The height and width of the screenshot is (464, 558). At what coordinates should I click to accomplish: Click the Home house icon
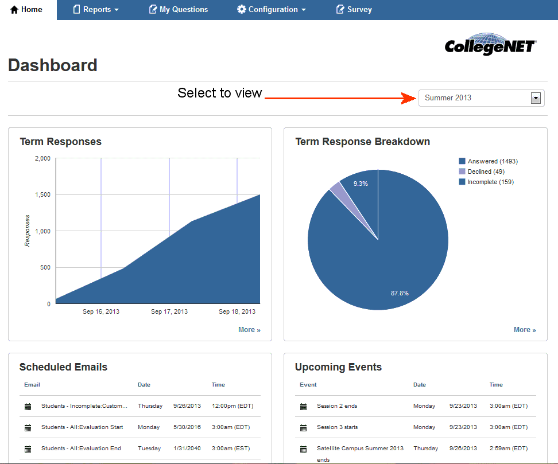14,10
